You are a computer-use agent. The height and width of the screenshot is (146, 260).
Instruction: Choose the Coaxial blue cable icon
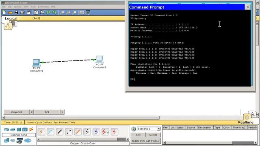pyautogui.click(x=96, y=132)
